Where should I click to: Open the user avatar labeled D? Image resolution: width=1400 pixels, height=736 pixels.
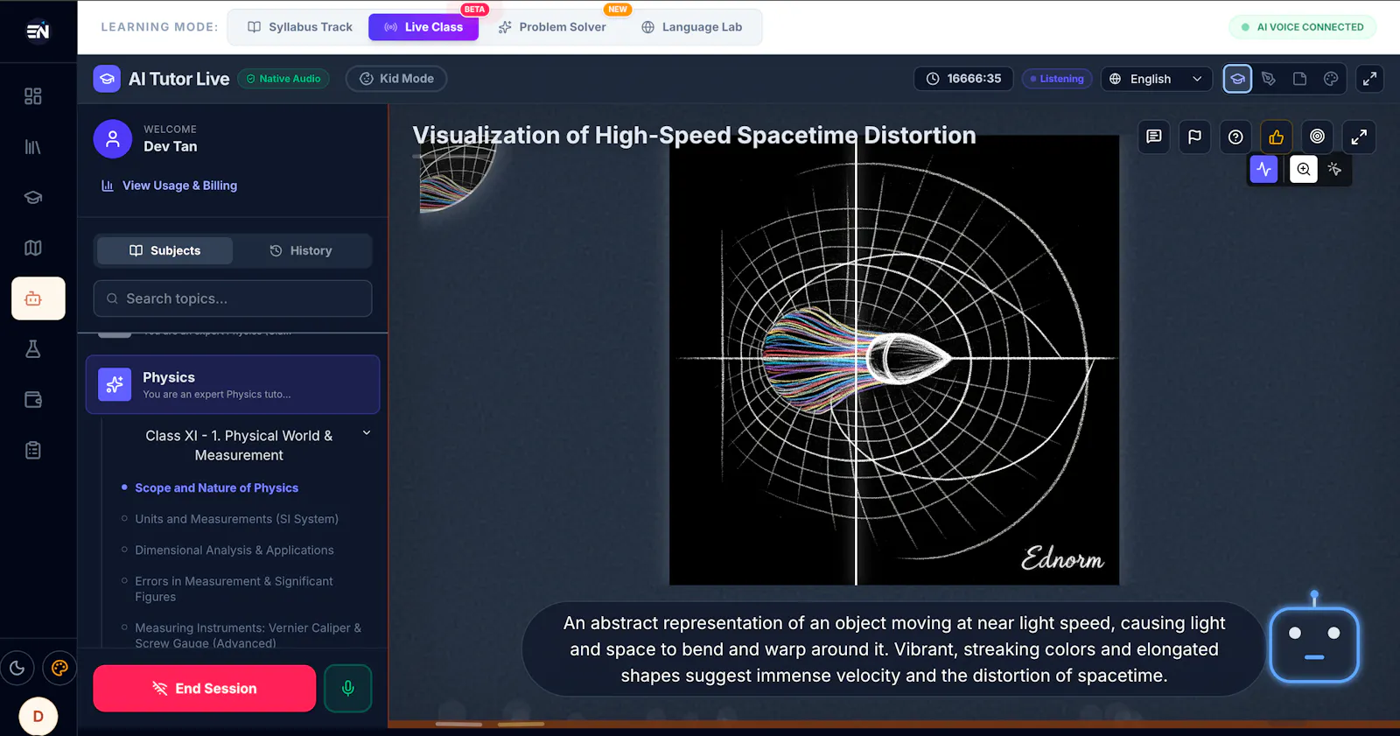point(38,716)
